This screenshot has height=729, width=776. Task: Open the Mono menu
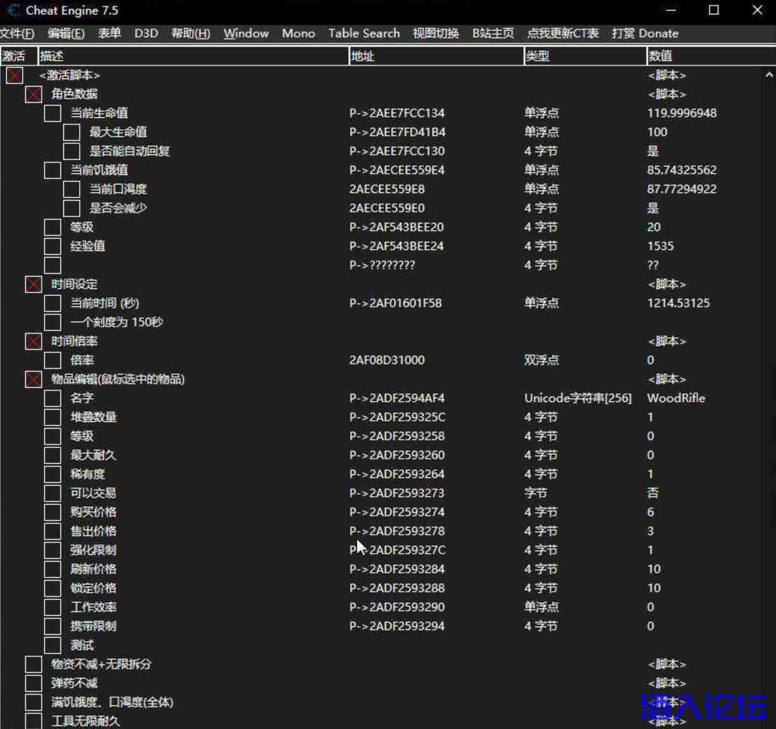298,34
